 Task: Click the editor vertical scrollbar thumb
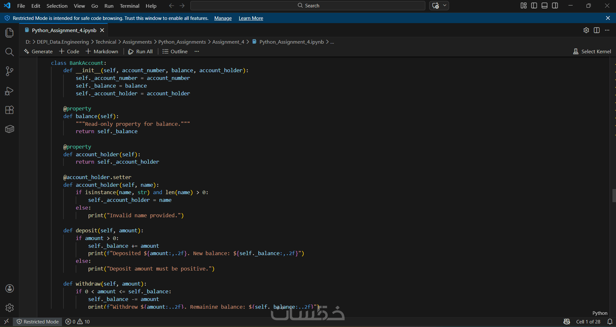tap(614, 195)
